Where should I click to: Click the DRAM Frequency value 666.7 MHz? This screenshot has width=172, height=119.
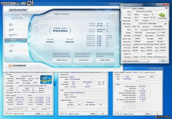tap(142, 86)
